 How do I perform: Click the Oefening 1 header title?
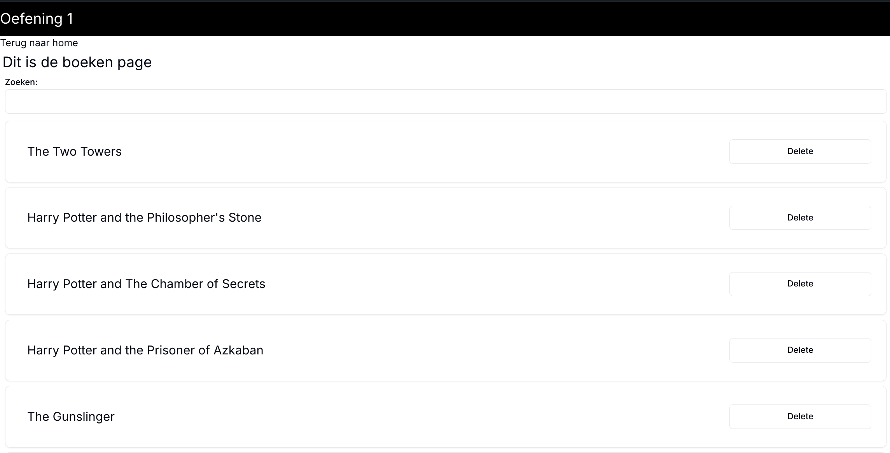(x=37, y=19)
